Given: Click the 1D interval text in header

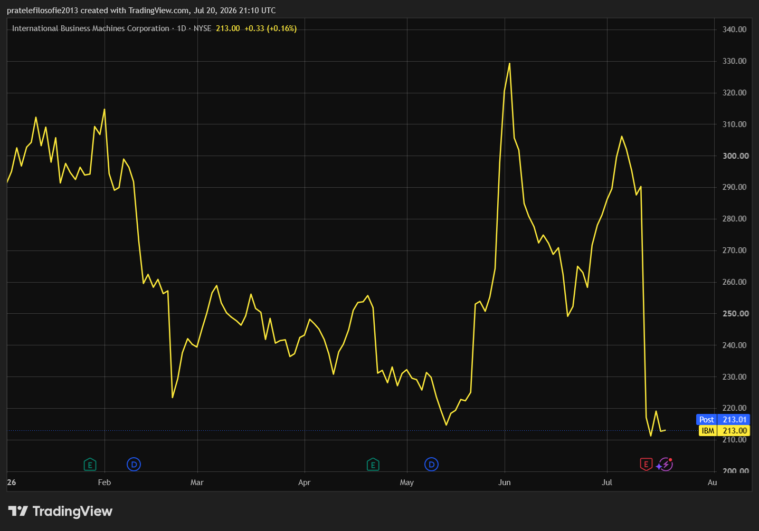Looking at the screenshot, I should click(182, 28).
